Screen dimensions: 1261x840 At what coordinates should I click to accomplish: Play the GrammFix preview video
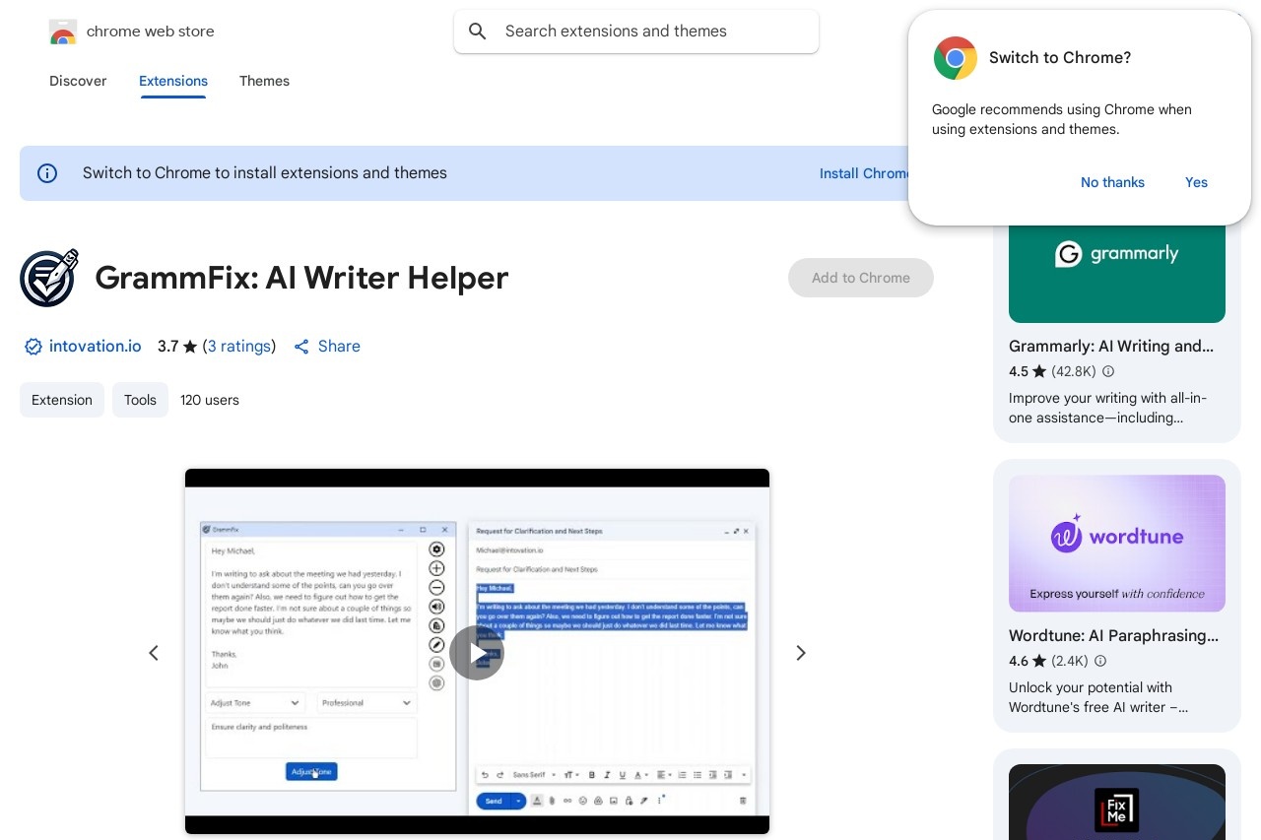pyautogui.click(x=477, y=653)
